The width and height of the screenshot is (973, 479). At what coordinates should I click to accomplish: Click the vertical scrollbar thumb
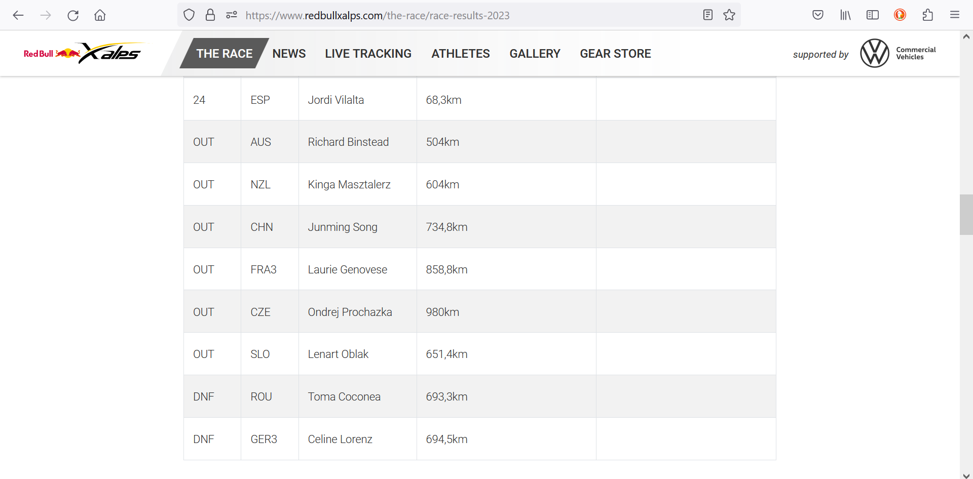tap(966, 215)
